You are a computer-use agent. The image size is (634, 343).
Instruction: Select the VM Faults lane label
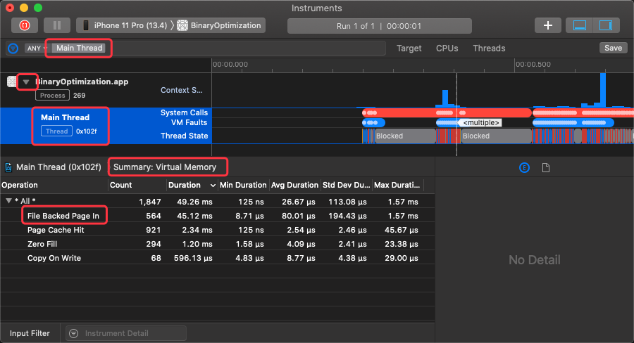click(x=189, y=122)
